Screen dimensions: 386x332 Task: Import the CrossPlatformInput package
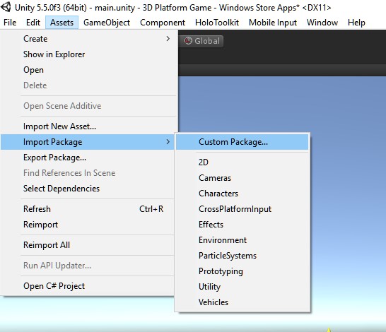click(242, 209)
